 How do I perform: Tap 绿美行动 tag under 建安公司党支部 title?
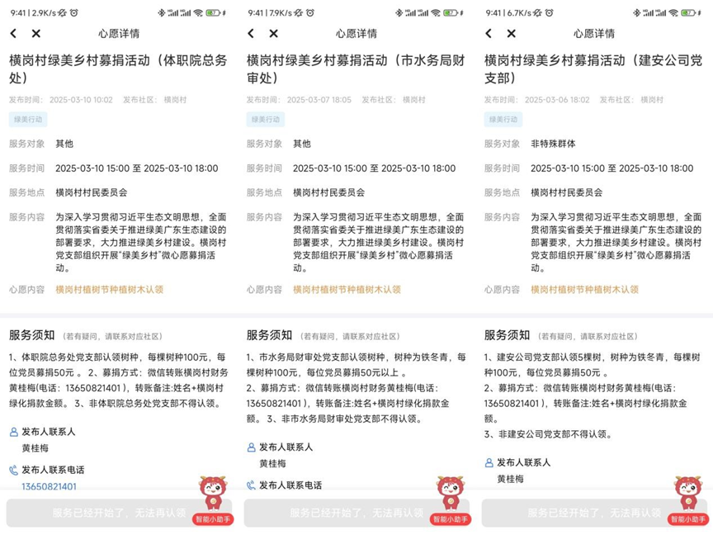[x=502, y=119]
